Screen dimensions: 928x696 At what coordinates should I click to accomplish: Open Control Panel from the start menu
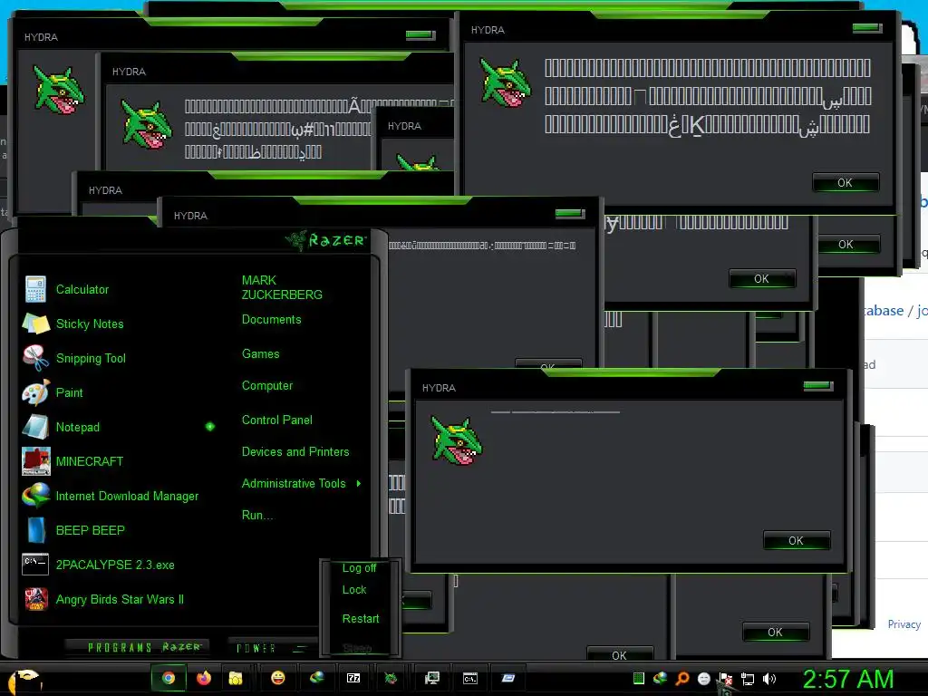(277, 420)
